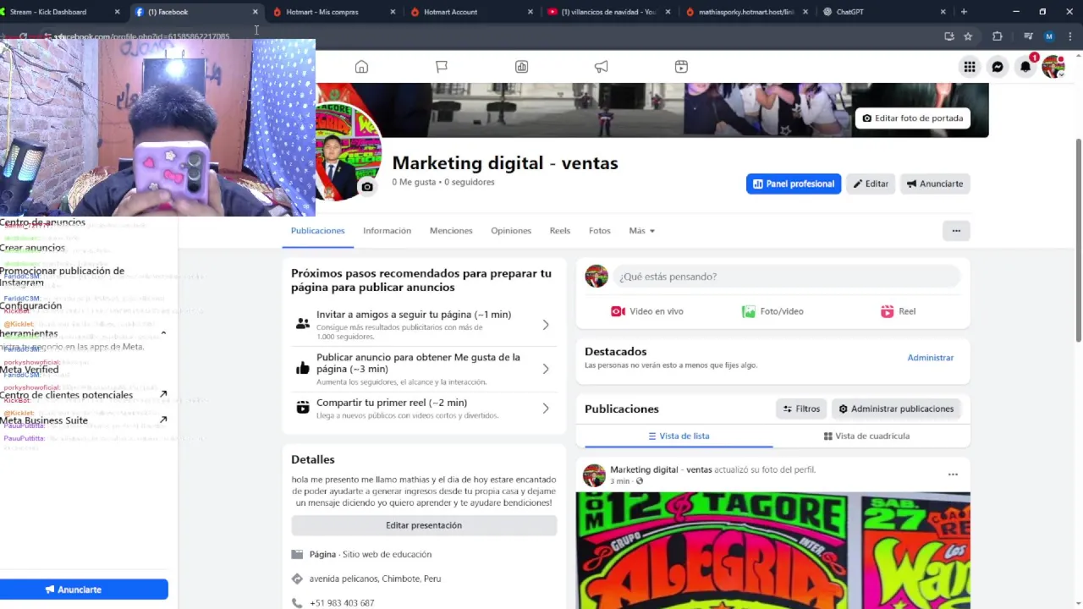Click Editar presentación button
The image size is (1083, 609).
tap(424, 525)
